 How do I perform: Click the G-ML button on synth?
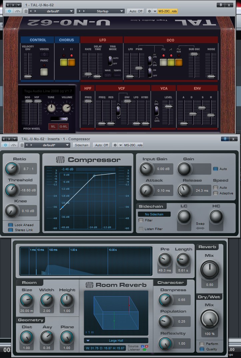[x=64, y=127]
